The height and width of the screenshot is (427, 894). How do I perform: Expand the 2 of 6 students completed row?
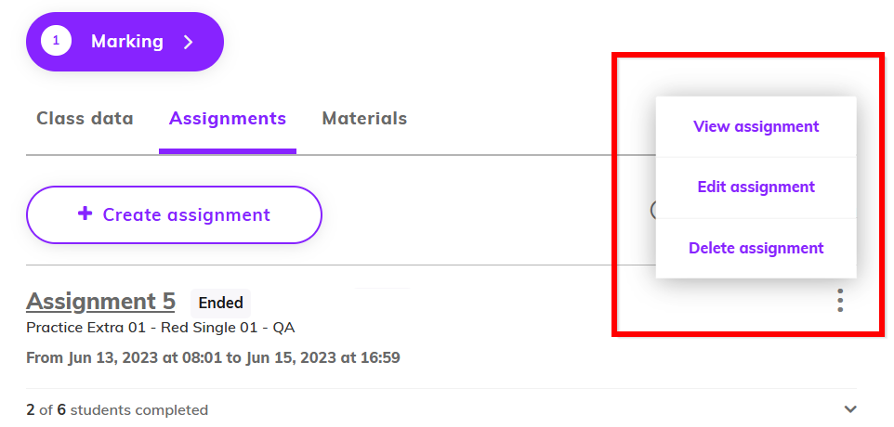441,408
